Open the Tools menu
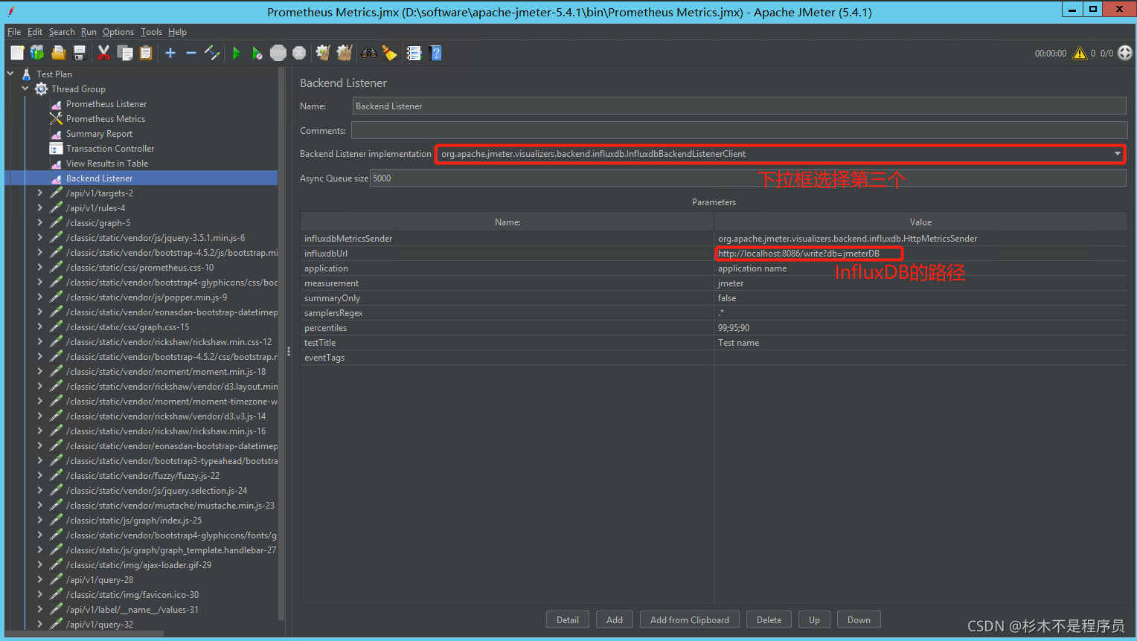 [151, 32]
